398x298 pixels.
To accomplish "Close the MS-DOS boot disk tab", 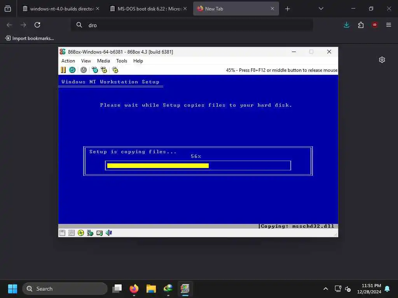I will point(185,9).
